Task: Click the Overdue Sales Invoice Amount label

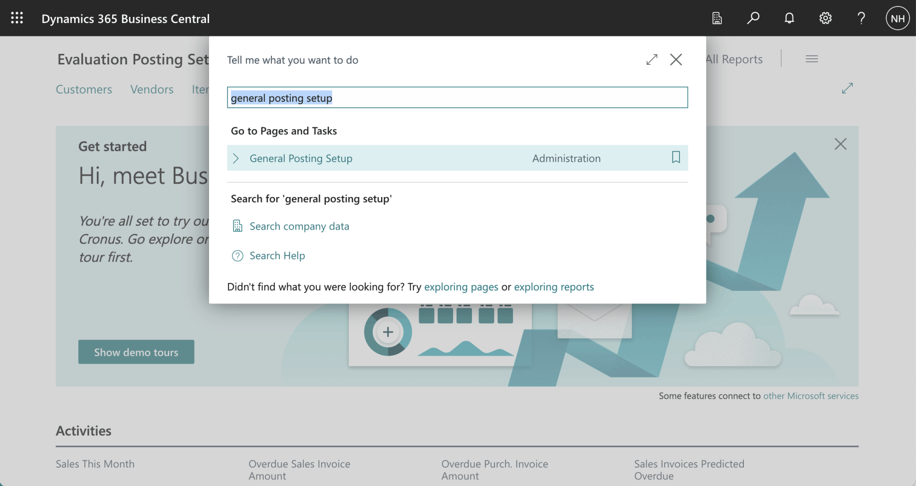Action: coord(299,470)
